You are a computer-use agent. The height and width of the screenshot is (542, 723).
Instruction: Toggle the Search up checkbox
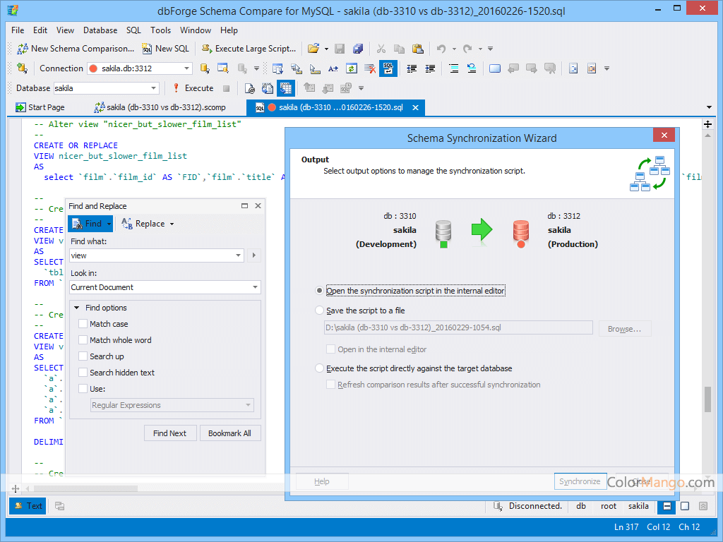click(x=83, y=356)
